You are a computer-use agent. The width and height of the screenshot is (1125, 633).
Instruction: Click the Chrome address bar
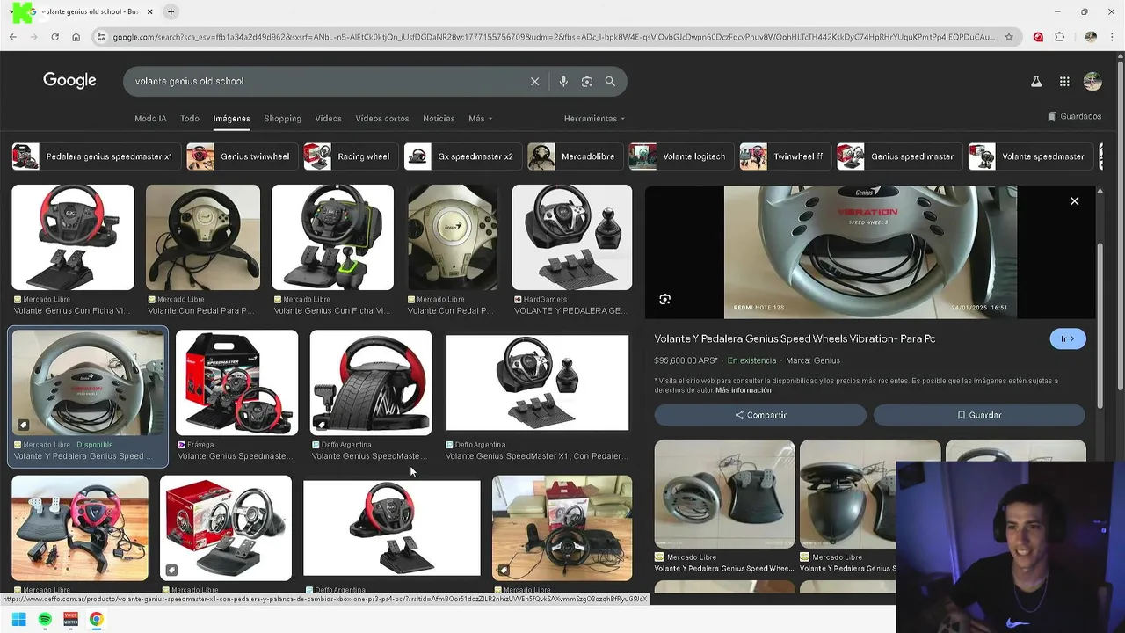(554, 37)
